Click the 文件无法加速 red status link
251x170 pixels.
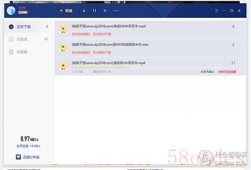[227, 72]
